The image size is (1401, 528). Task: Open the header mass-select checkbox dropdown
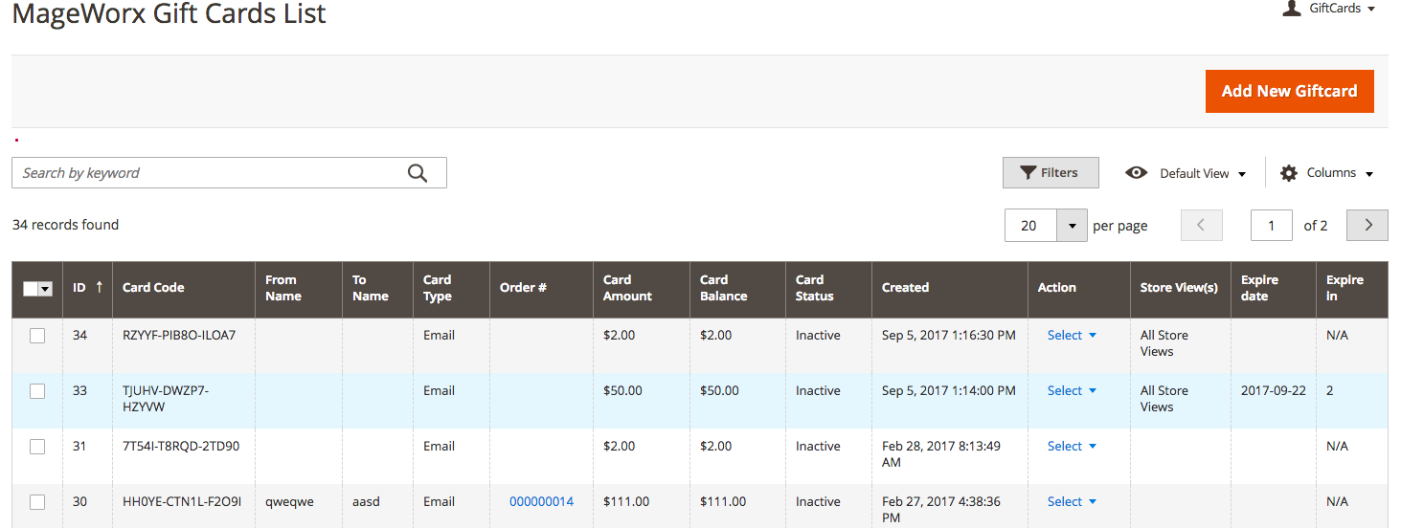pos(44,289)
